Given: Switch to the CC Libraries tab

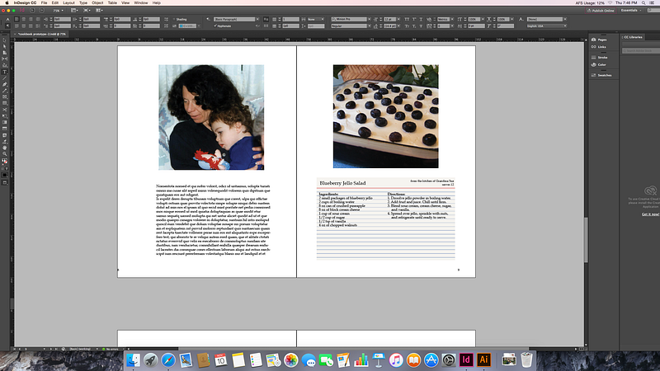Looking at the screenshot, I should coord(633,37).
